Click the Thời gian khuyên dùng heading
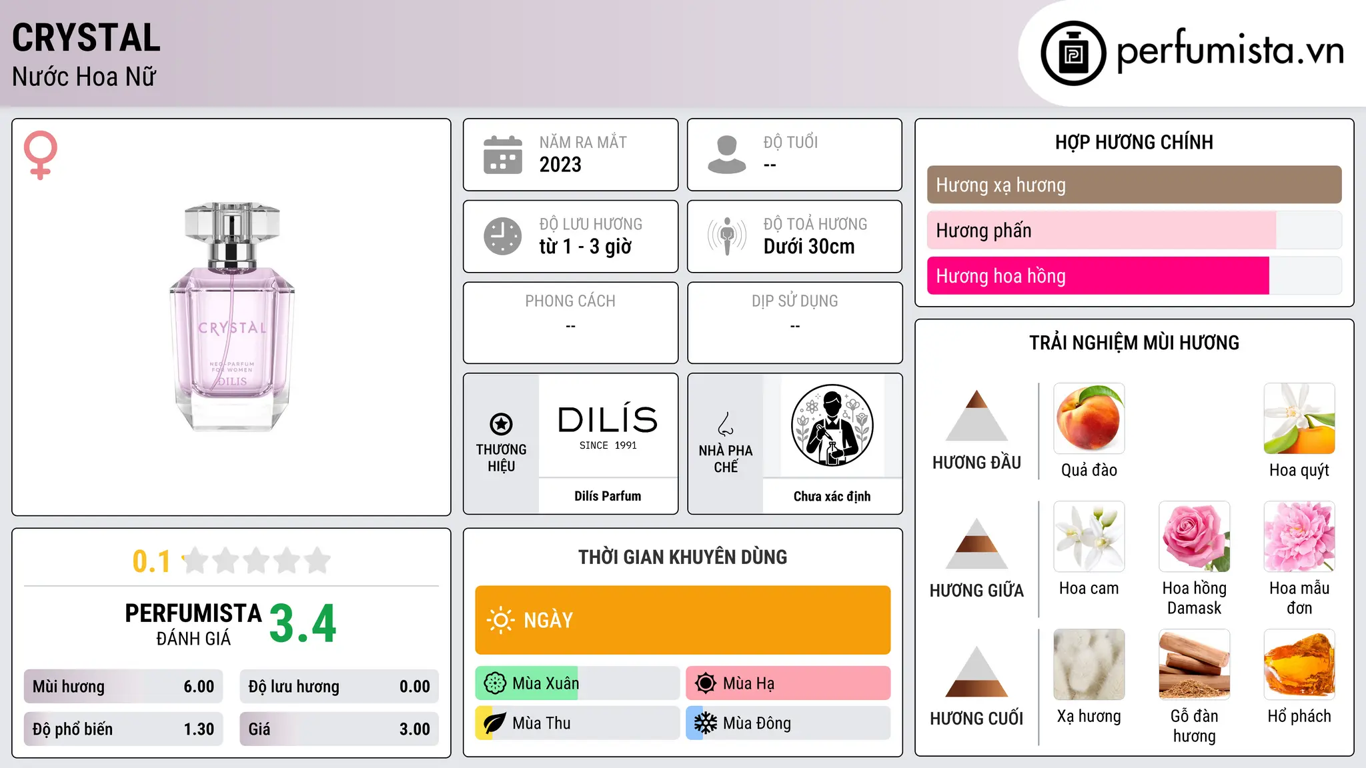The image size is (1366, 768). [683, 557]
